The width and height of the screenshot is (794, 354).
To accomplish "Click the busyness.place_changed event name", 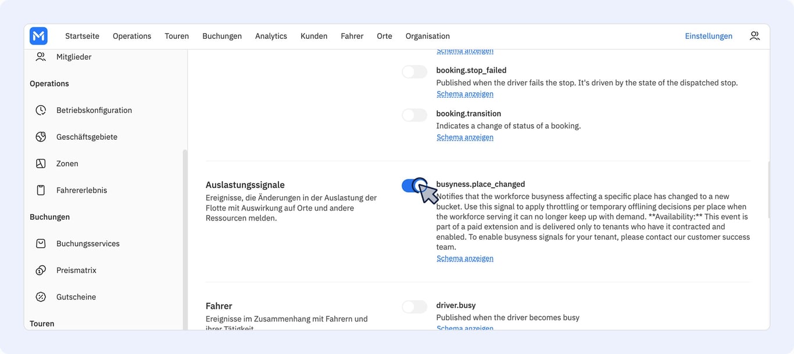I will point(481,185).
